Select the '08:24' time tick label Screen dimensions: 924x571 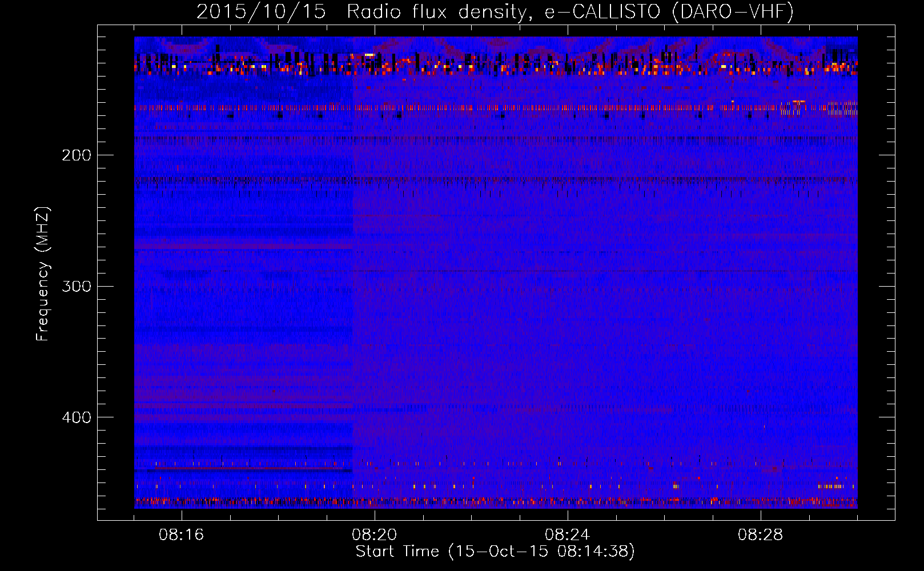click(568, 535)
